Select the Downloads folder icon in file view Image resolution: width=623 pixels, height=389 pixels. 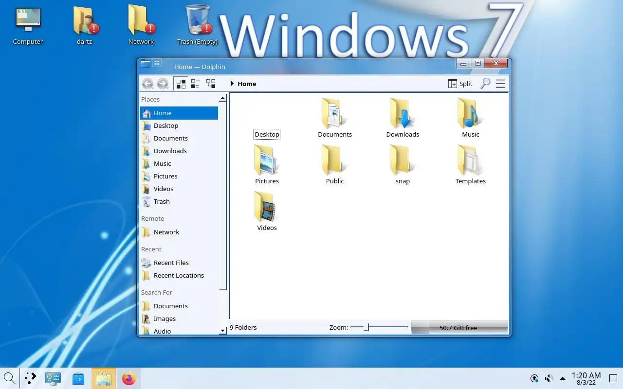pos(402,113)
